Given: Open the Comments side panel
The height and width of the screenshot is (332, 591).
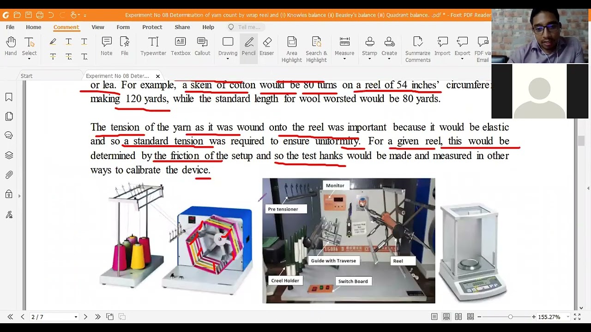Looking at the screenshot, I should [x=9, y=136].
